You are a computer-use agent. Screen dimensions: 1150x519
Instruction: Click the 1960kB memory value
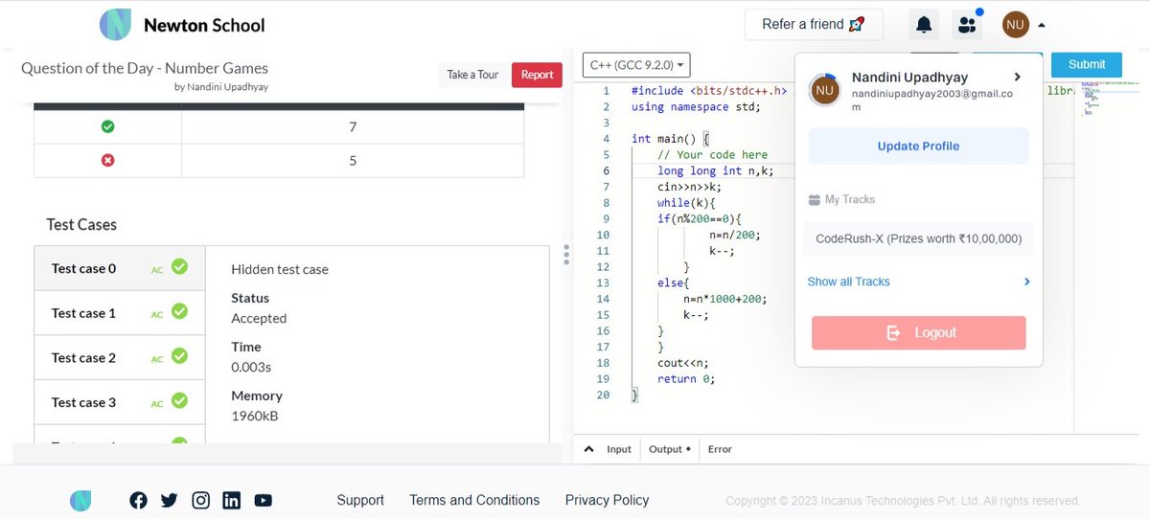pos(255,416)
